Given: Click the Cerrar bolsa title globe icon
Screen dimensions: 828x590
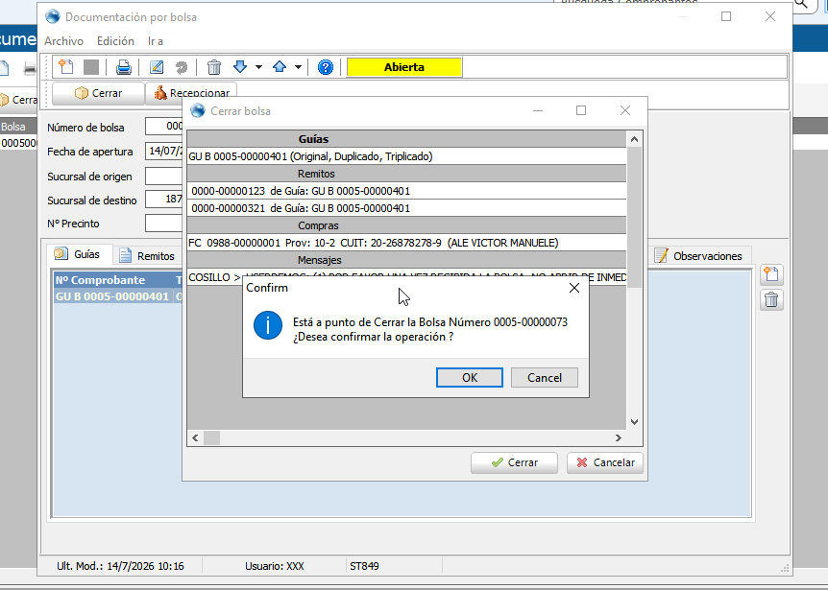Looking at the screenshot, I should point(198,110).
